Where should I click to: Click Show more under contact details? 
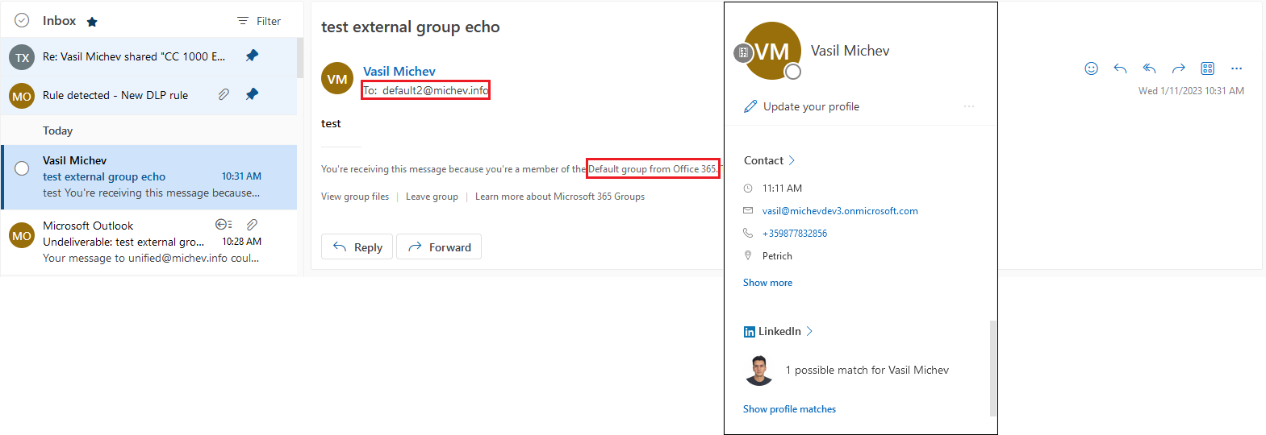[x=767, y=283]
